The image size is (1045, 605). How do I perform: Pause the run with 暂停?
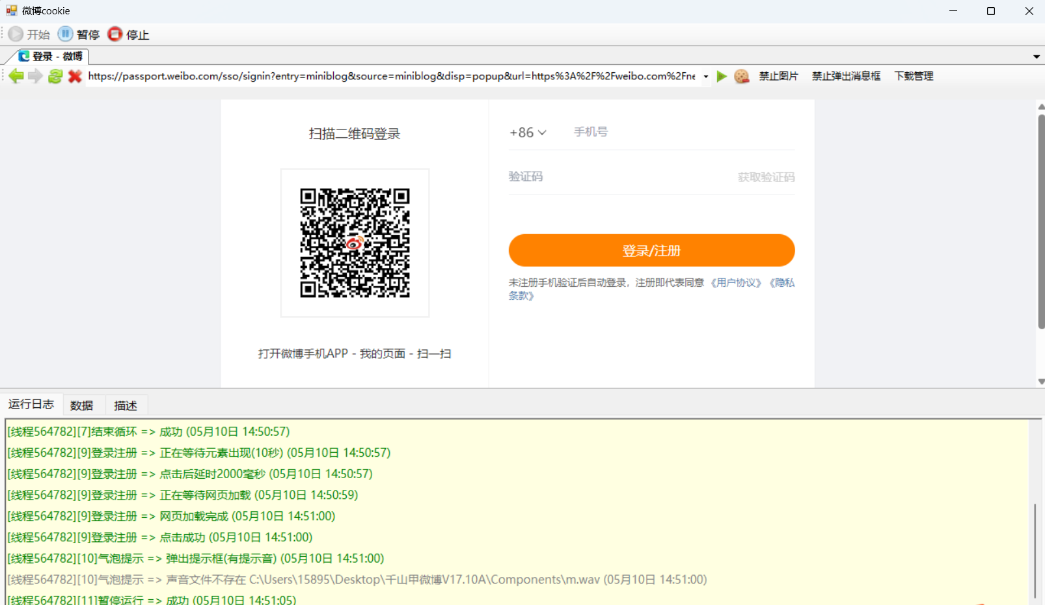[x=79, y=34]
